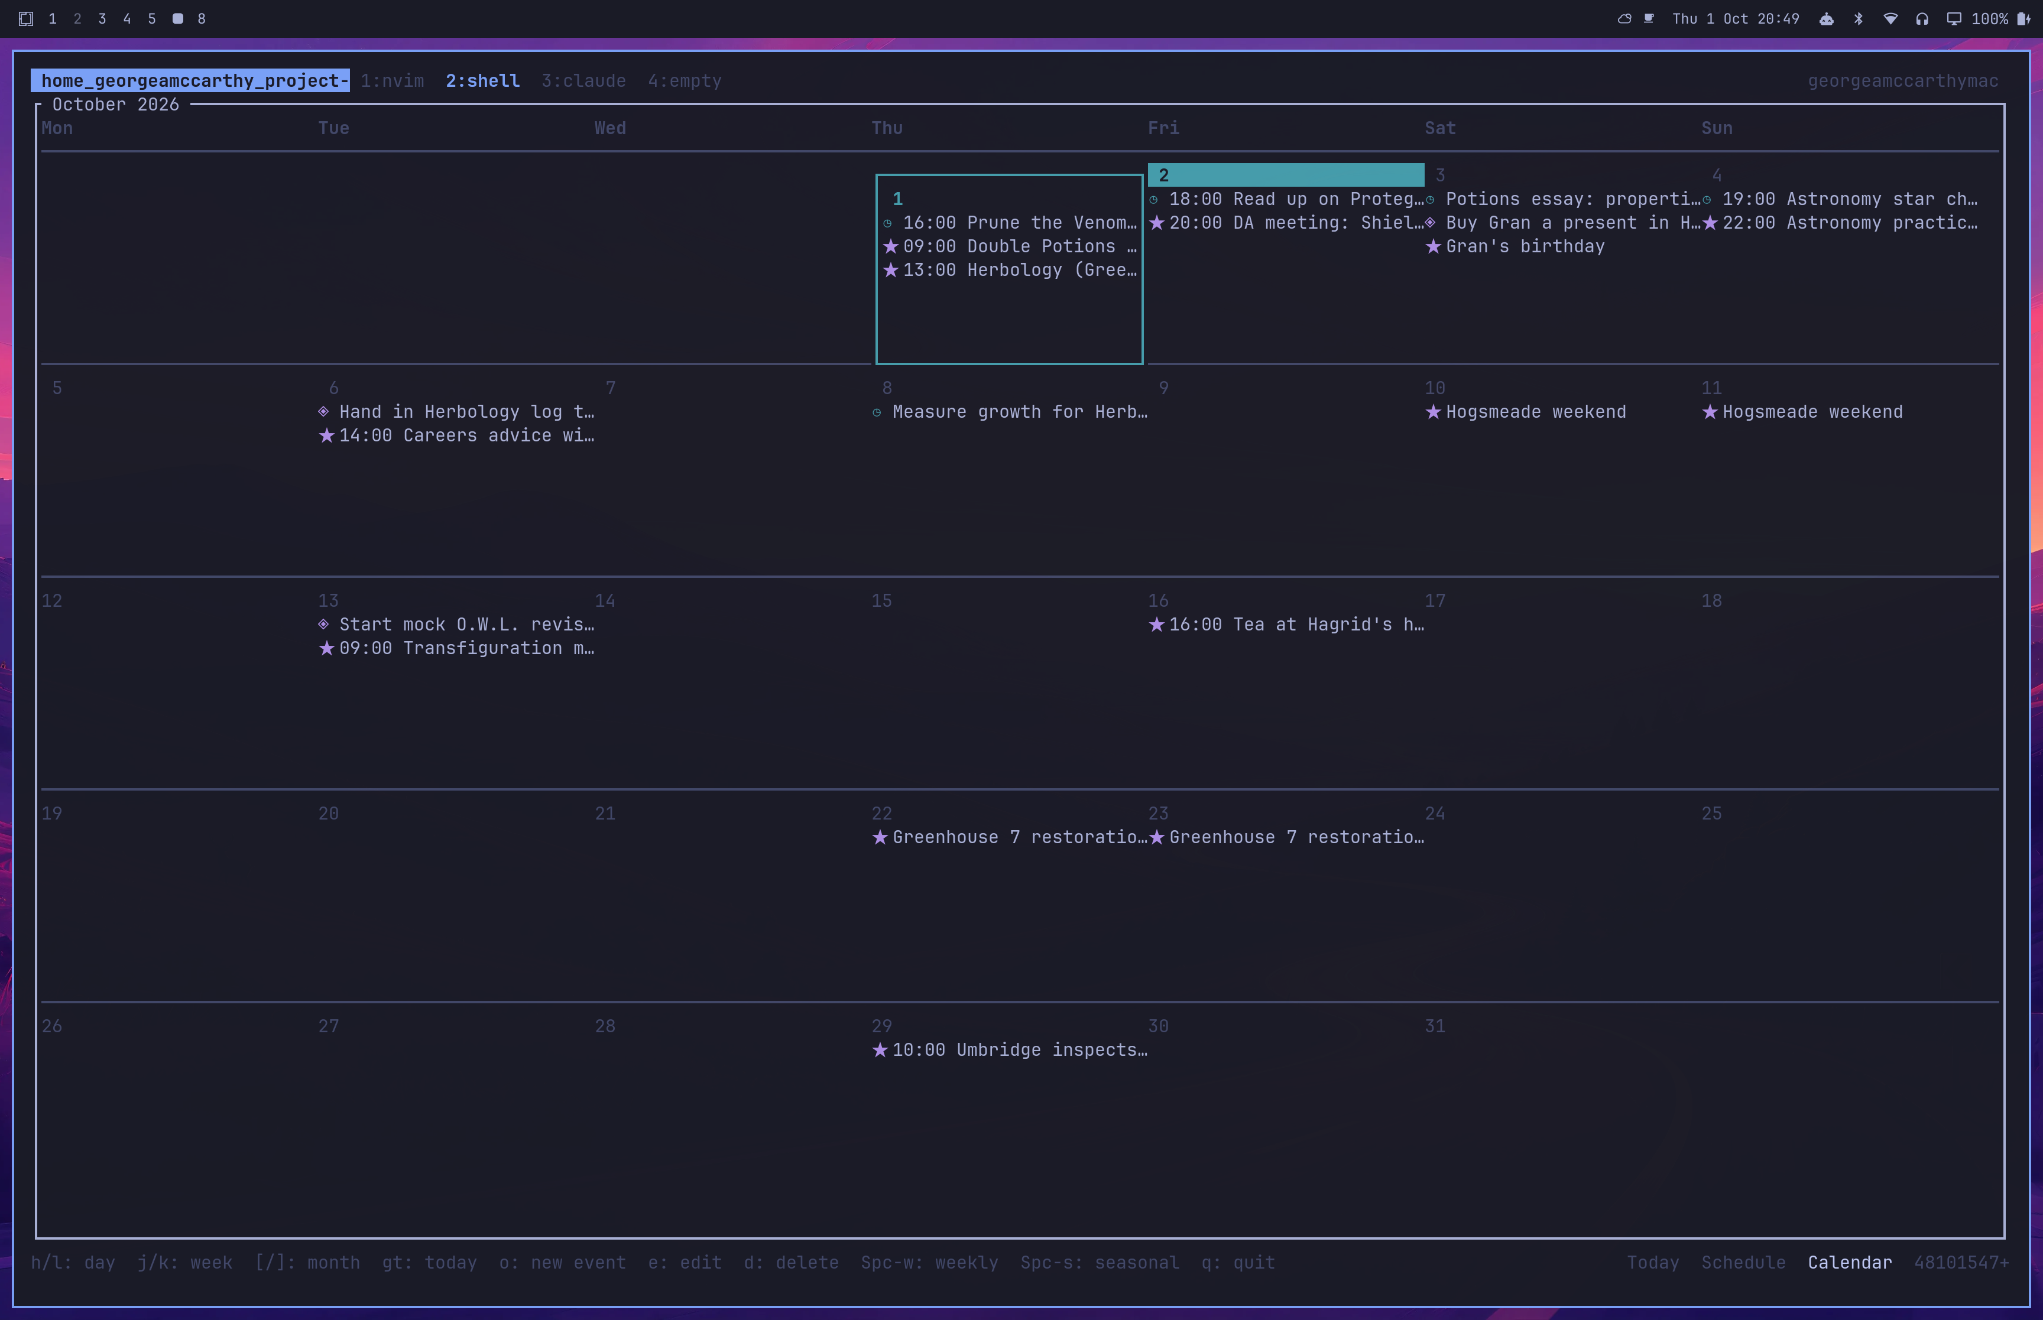
Task: Click the 'gt: today' hint
Action: pyautogui.click(x=430, y=1263)
